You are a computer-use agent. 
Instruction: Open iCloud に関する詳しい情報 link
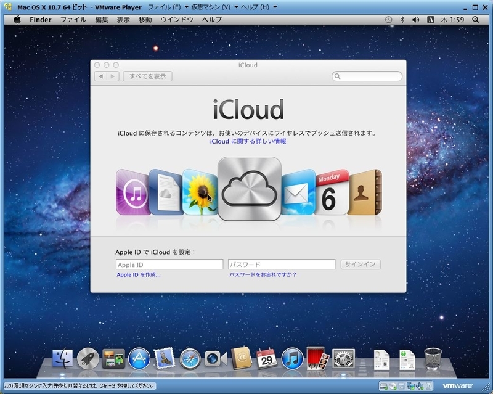coord(248,141)
